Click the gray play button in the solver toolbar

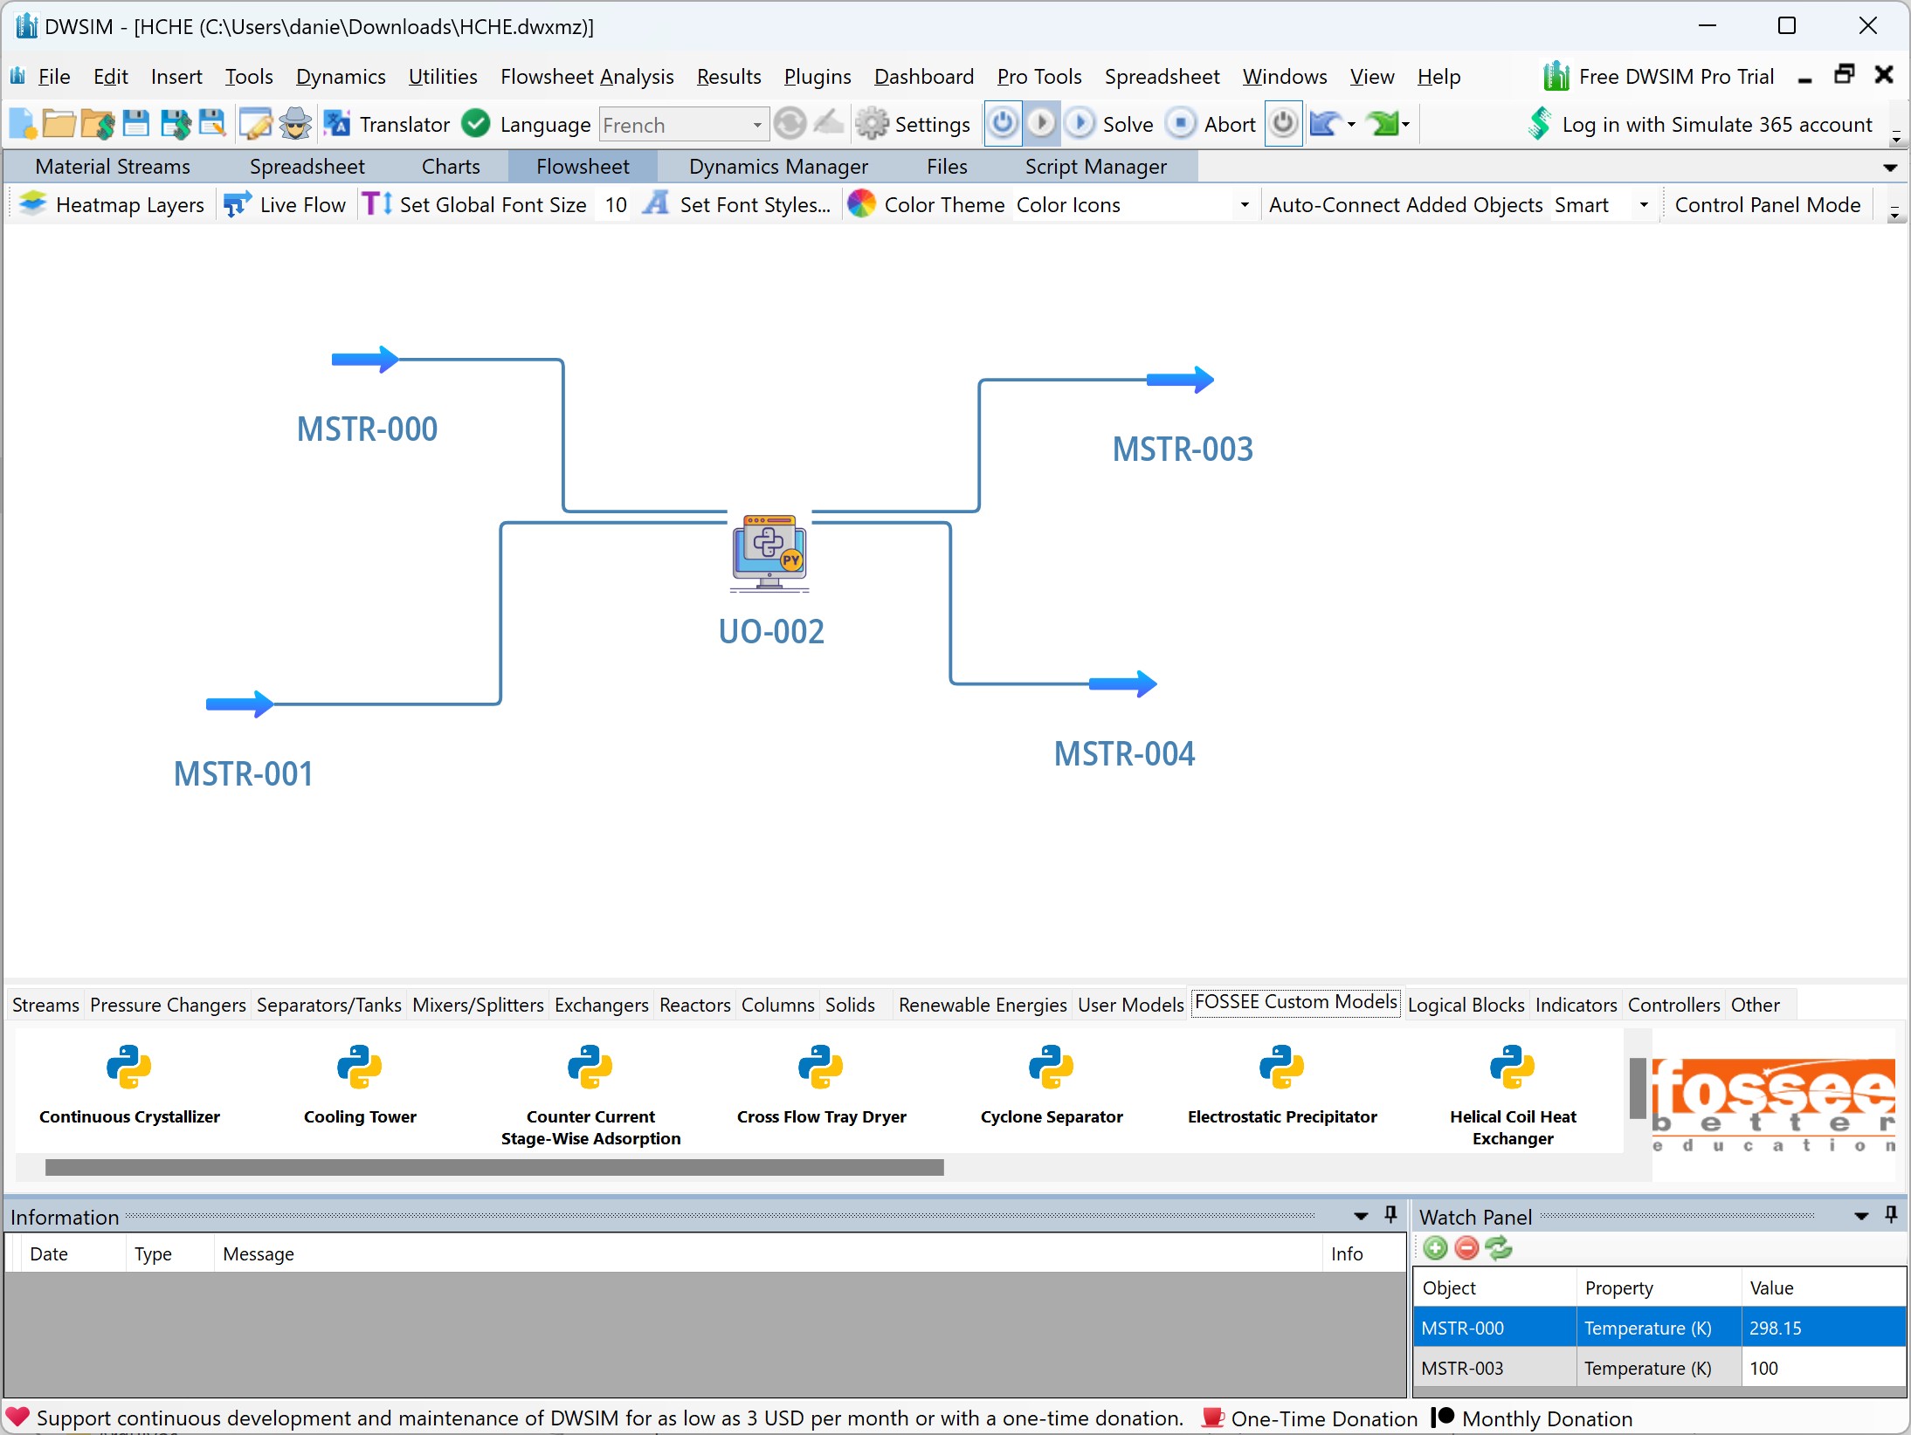pyautogui.click(x=1041, y=123)
